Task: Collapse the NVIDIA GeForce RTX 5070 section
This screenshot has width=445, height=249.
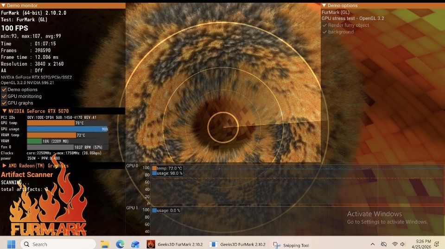Action: click(4, 111)
